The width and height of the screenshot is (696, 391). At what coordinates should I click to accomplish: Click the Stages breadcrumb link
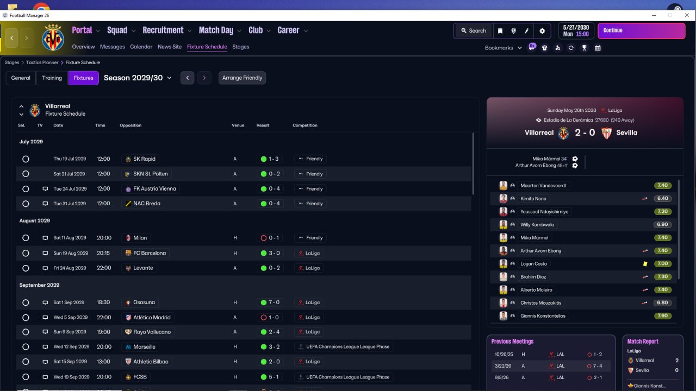[12, 62]
